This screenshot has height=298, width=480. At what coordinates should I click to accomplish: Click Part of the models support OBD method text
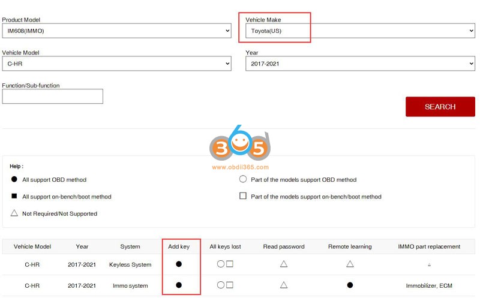coord(304,180)
